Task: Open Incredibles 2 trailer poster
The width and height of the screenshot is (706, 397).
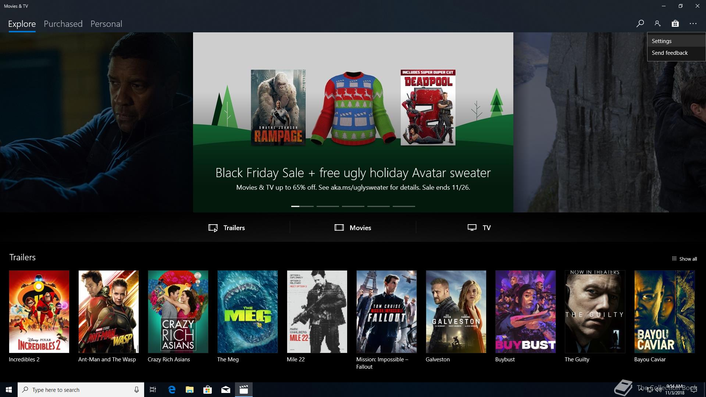Action: point(39,312)
